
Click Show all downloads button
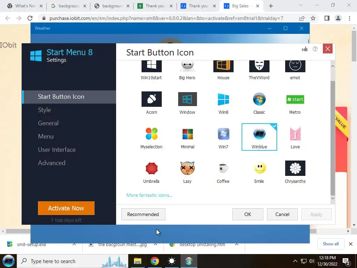pos(331,244)
